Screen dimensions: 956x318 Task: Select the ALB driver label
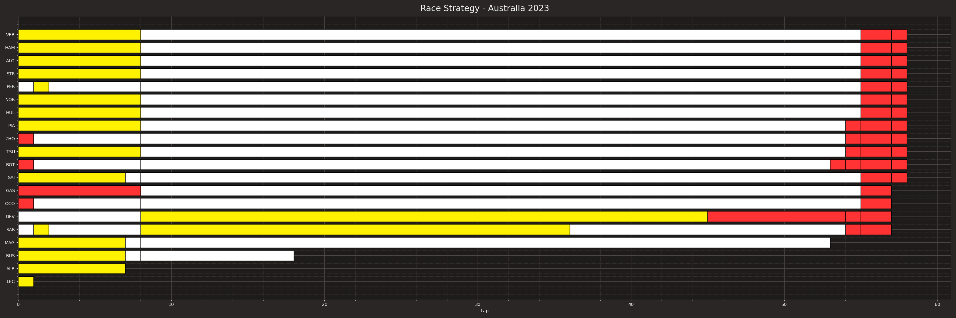point(11,269)
